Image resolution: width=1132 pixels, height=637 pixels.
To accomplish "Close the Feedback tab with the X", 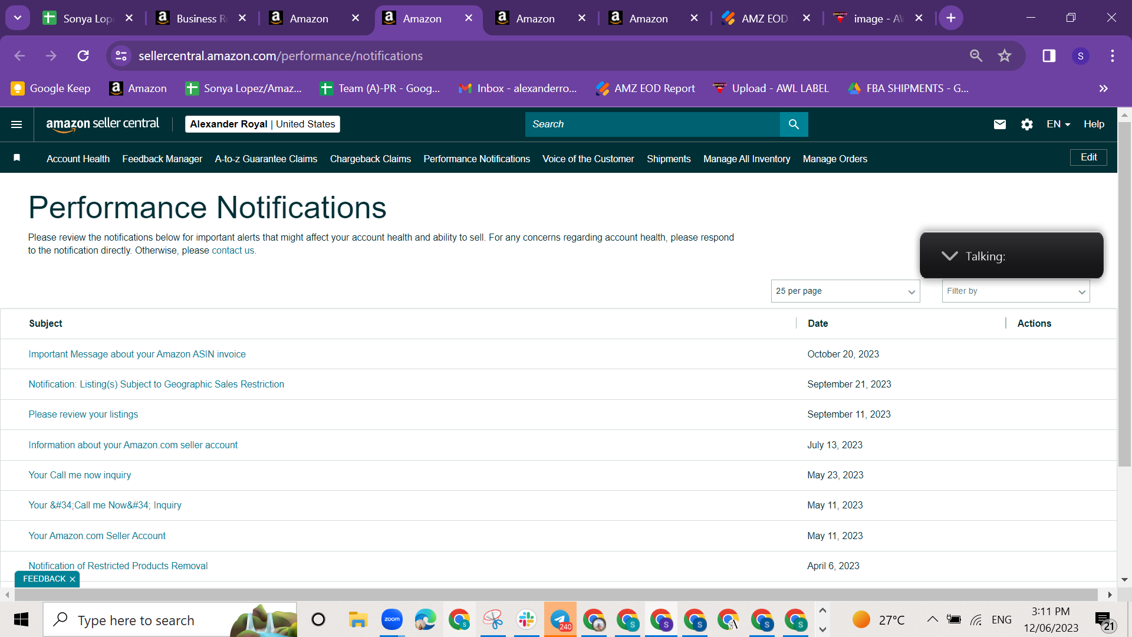I will (73, 579).
